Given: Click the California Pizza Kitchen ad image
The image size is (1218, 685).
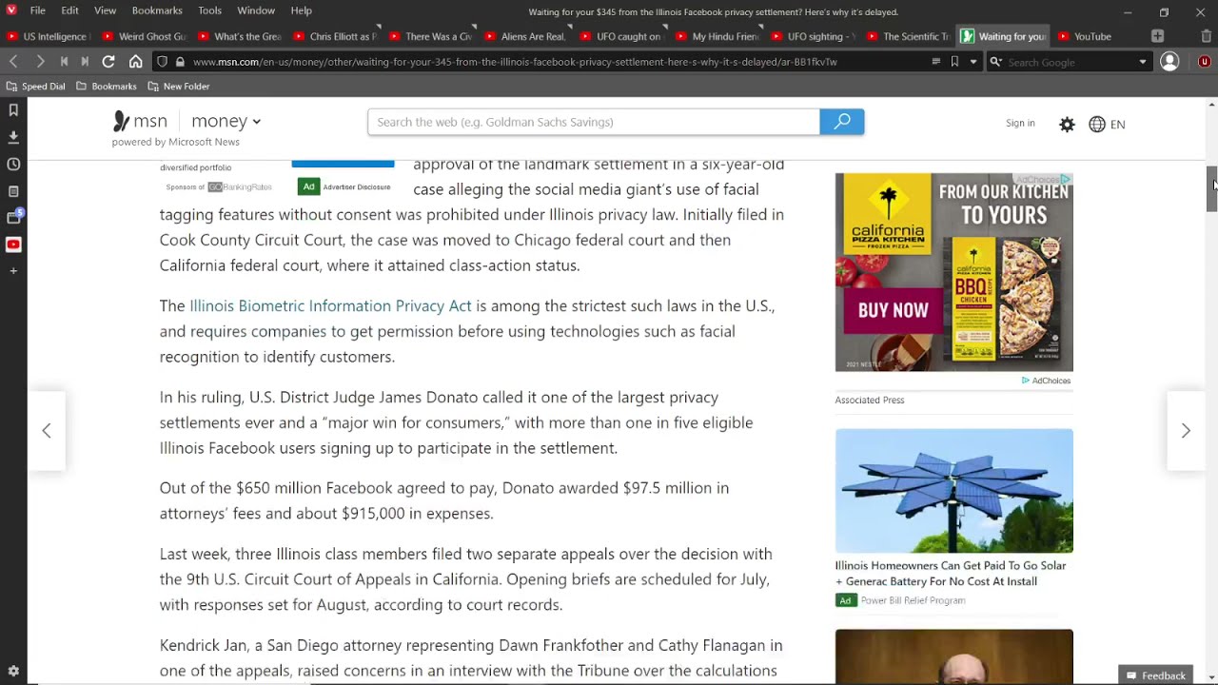Looking at the screenshot, I should tap(953, 272).
